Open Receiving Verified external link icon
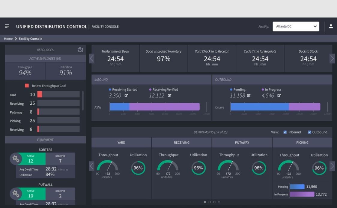The width and height of the screenshot is (337, 208). click(169, 95)
